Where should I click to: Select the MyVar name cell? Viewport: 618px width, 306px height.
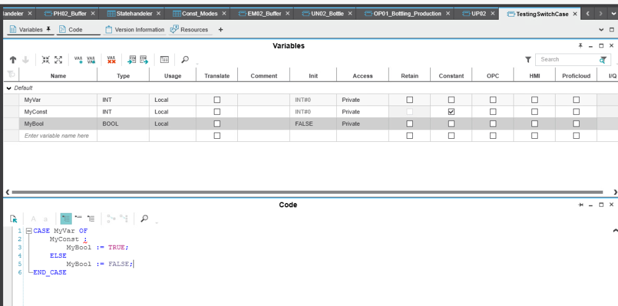(58, 100)
